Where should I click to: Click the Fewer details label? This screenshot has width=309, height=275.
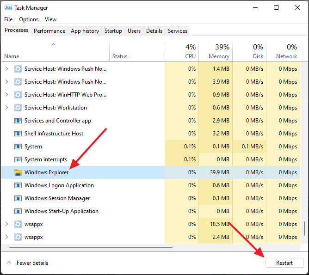pyautogui.click(x=32, y=263)
